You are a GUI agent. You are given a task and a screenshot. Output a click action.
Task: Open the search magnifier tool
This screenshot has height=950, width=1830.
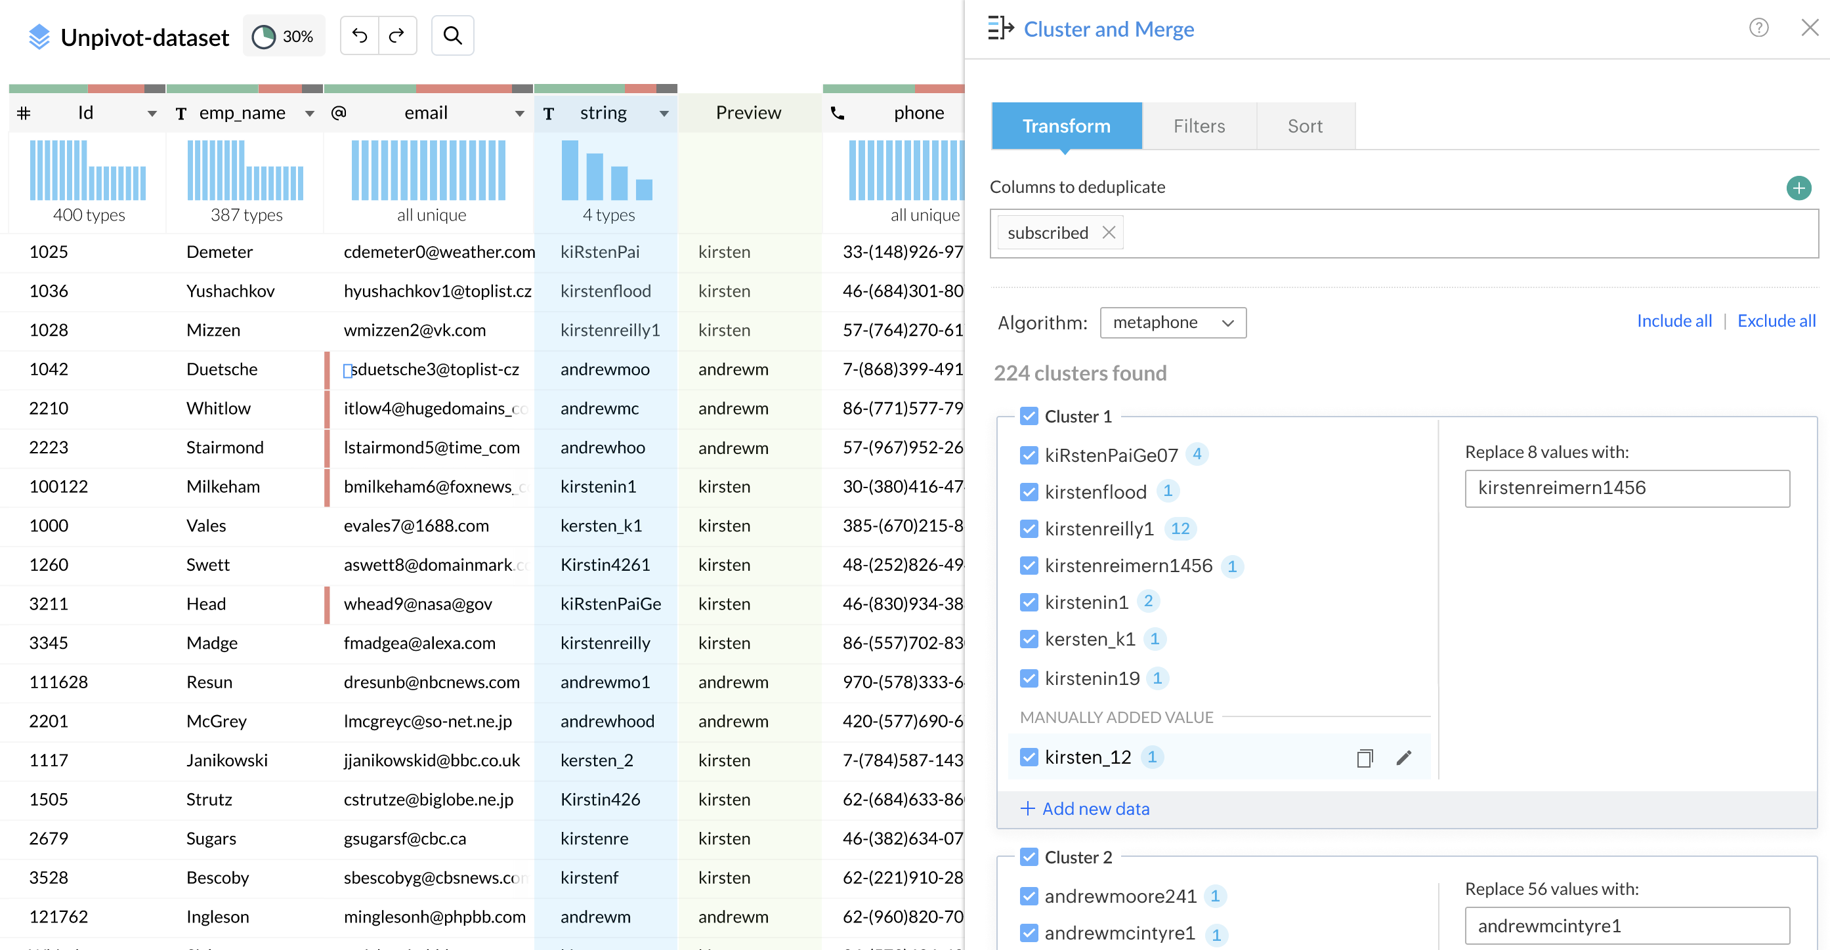click(452, 35)
